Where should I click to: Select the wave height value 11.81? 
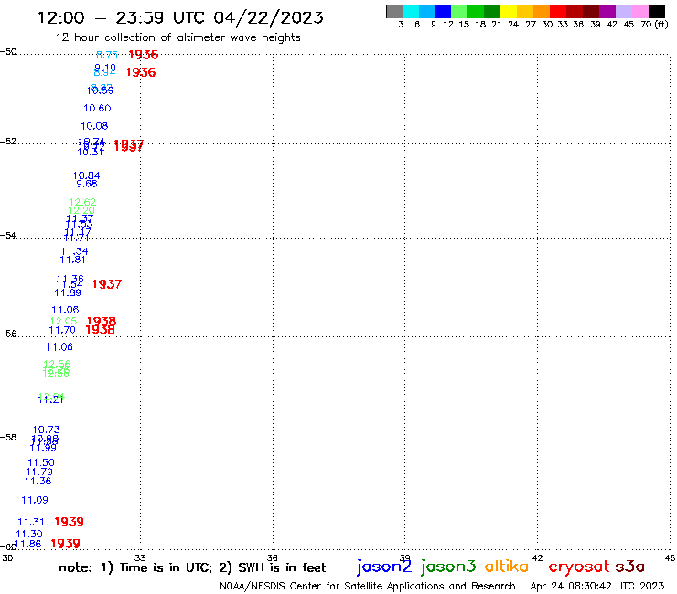[x=72, y=260]
